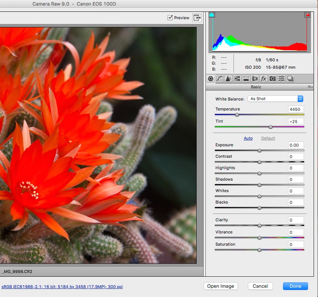The width and height of the screenshot is (318, 297).
Task: Click the Saturation value field
Action: (x=296, y=245)
